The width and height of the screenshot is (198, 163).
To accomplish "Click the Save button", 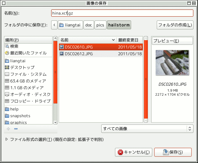I will click(x=173, y=152).
